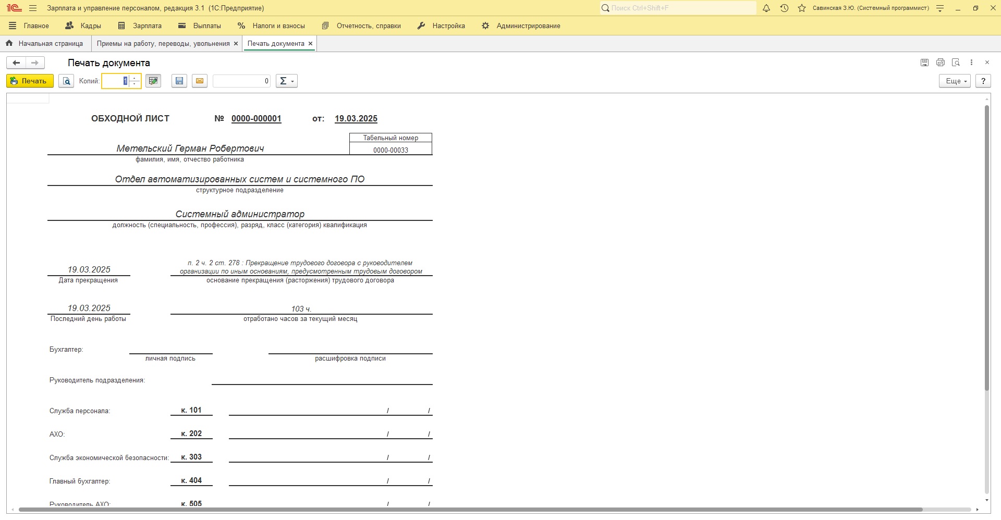Click room cell к. 202
Image resolution: width=1001 pixels, height=520 pixels.
pos(191,434)
